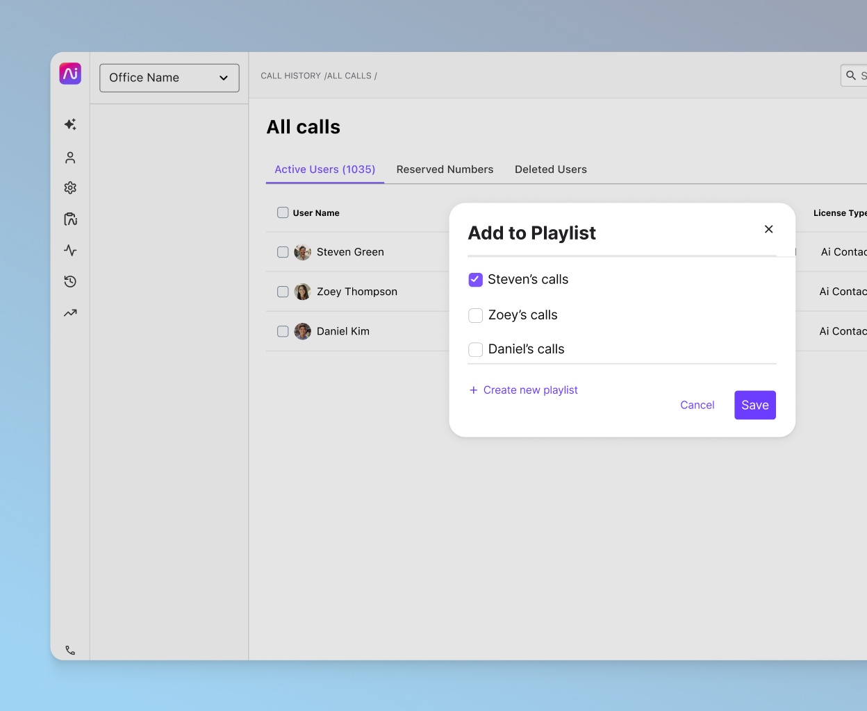The width and height of the screenshot is (867, 711).
Task: Open the AI sparkles feature in sidebar
Action: pyautogui.click(x=70, y=124)
